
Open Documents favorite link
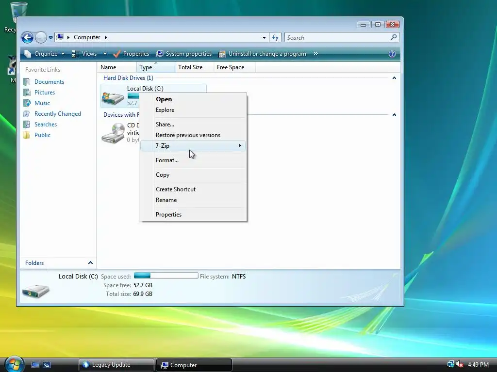coord(49,81)
